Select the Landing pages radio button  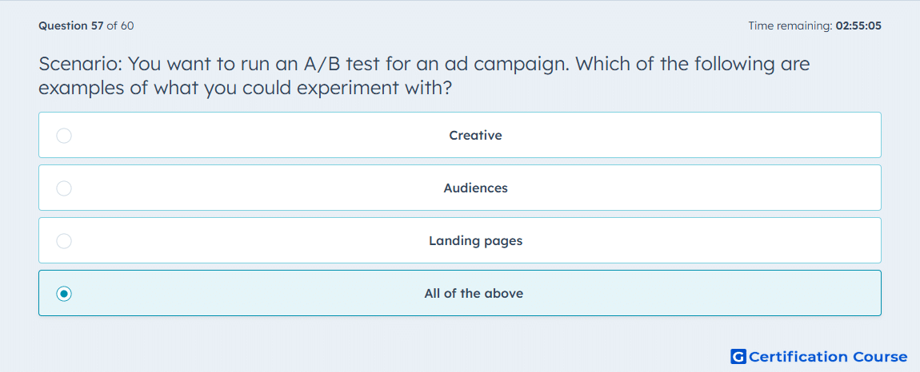click(x=64, y=241)
